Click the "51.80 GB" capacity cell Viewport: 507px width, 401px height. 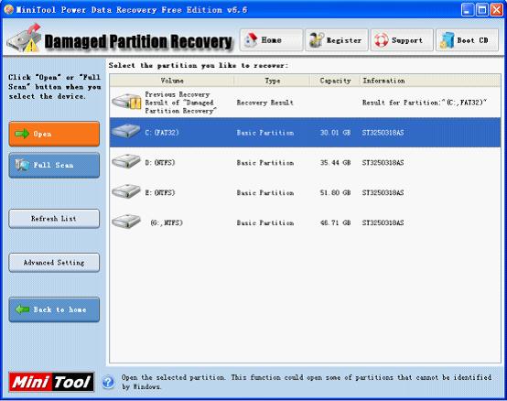coord(335,193)
